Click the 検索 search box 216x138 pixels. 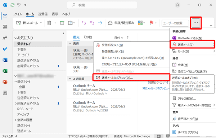[102, 5]
